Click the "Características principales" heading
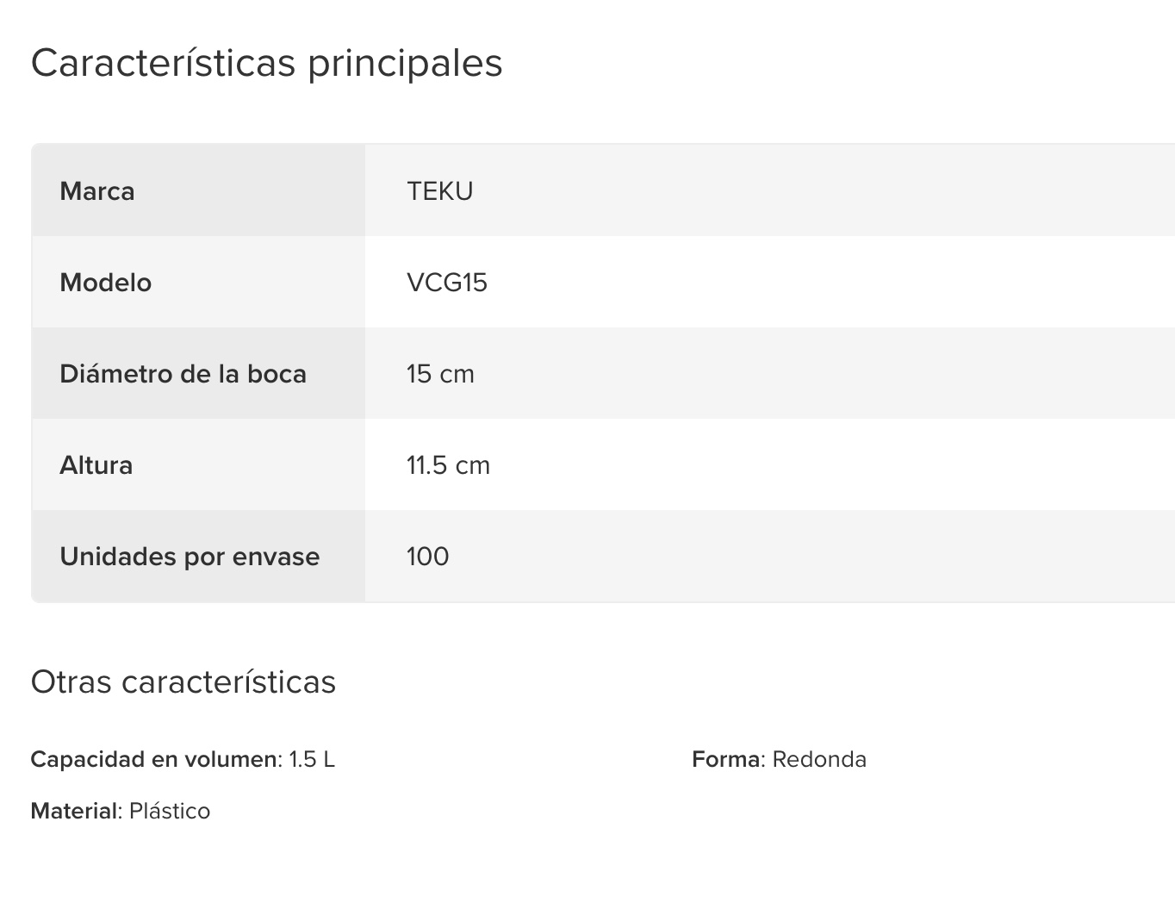This screenshot has width=1175, height=915. point(266,63)
